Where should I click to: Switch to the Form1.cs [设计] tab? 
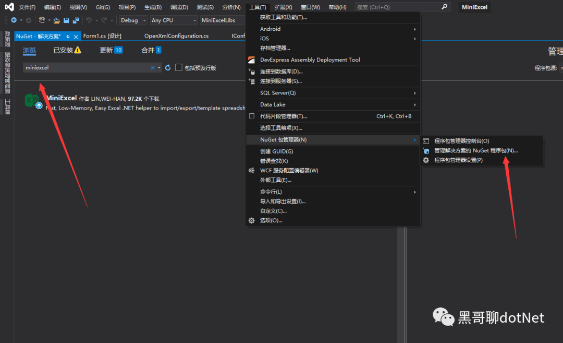[102, 36]
